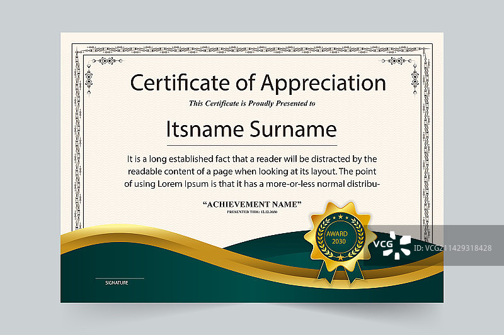Screen dimensions: 504x335
Task: Select the "Proudly Presented to" subtitle
Action: click(252, 103)
